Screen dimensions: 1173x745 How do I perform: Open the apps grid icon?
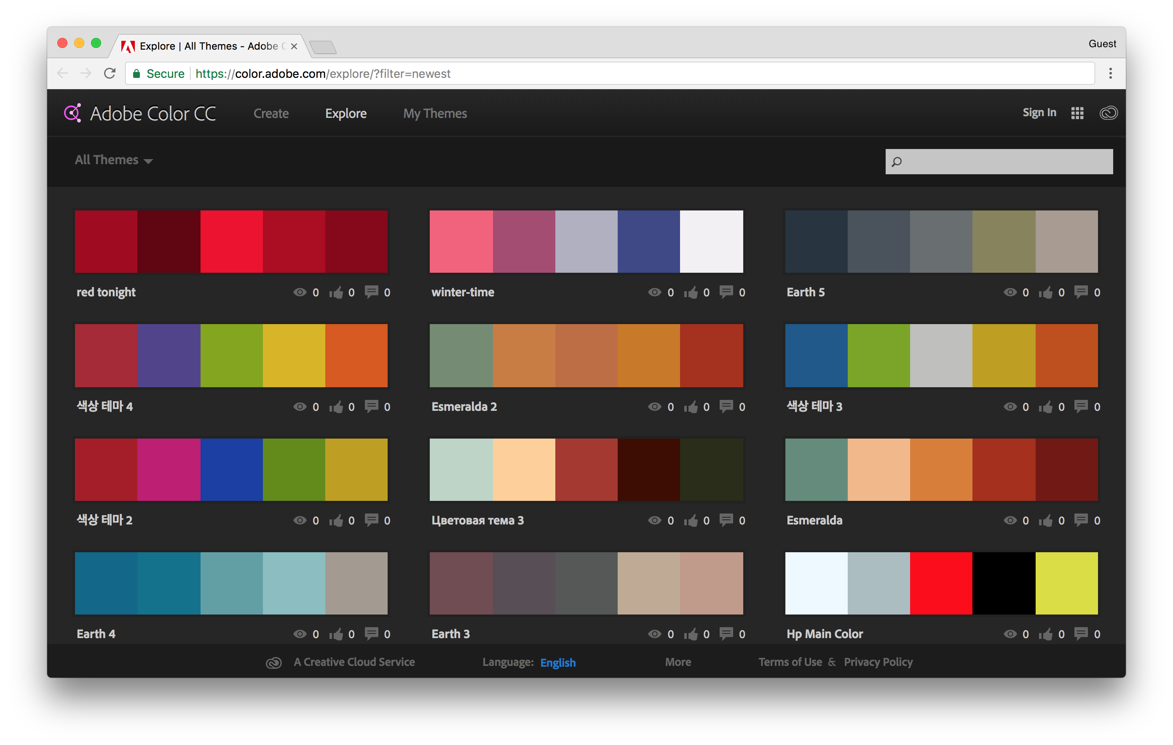[1077, 113]
